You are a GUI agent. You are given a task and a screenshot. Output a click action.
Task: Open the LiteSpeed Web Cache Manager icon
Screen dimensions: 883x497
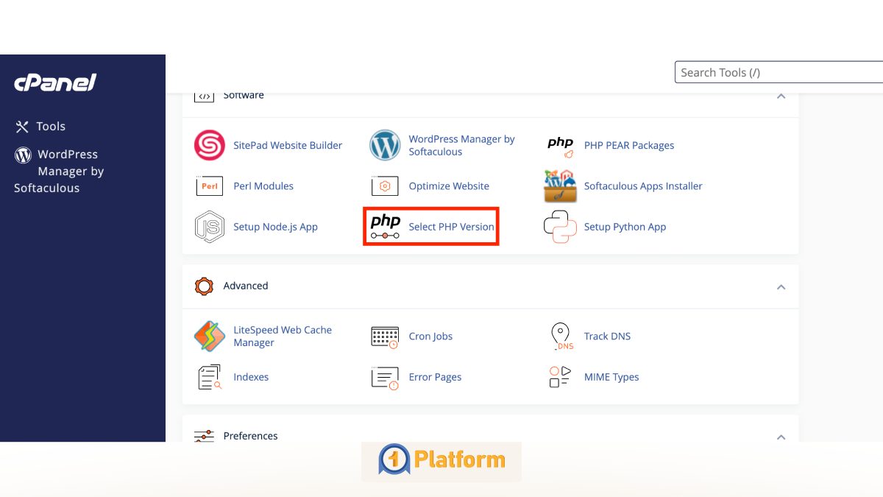[x=210, y=336]
